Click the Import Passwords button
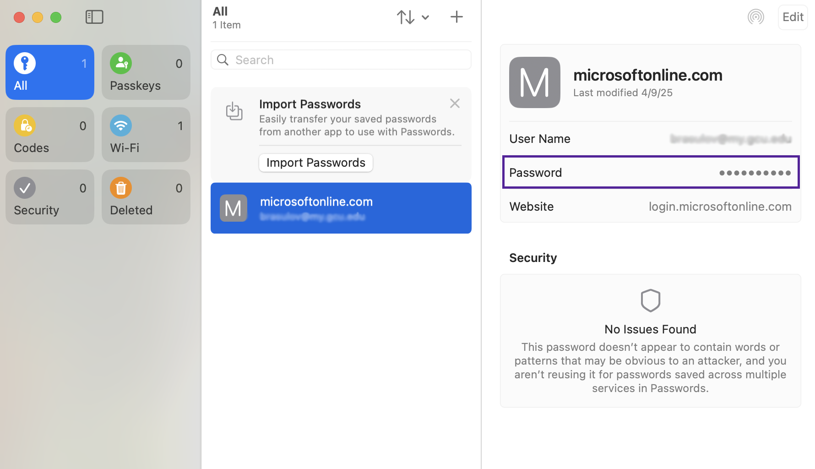Screen dimensions: 815x469 [x=316, y=163]
